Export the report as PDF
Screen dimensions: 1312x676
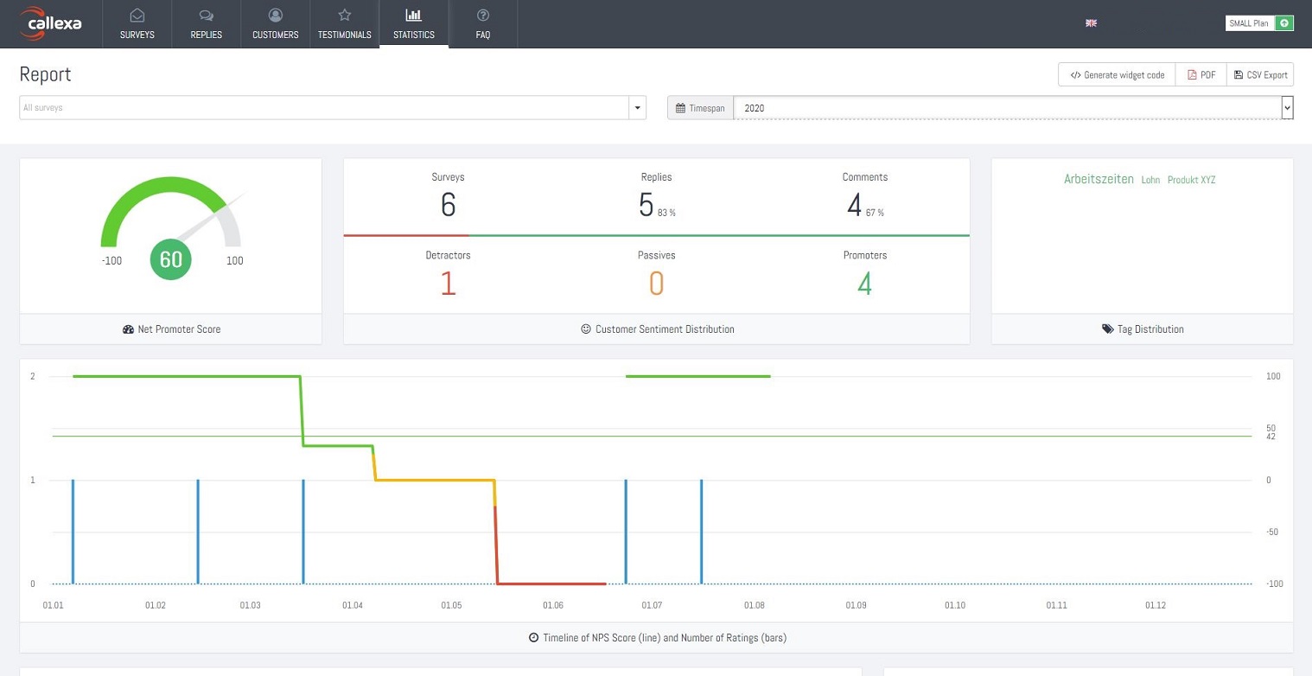pyautogui.click(x=1201, y=74)
